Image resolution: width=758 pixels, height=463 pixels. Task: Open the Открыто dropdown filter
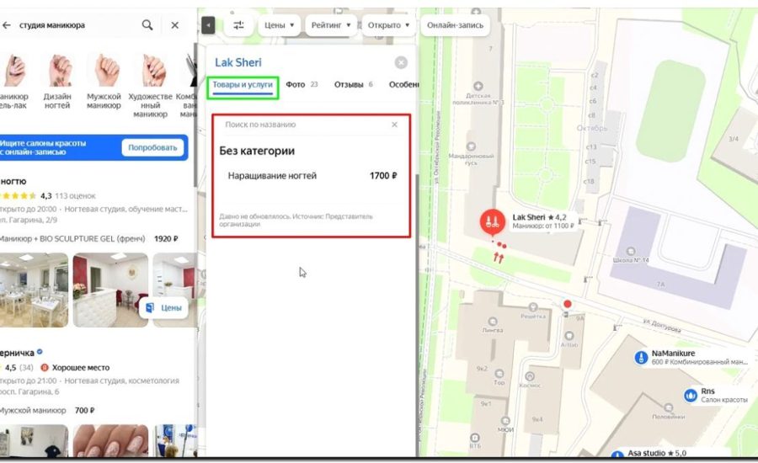388,25
